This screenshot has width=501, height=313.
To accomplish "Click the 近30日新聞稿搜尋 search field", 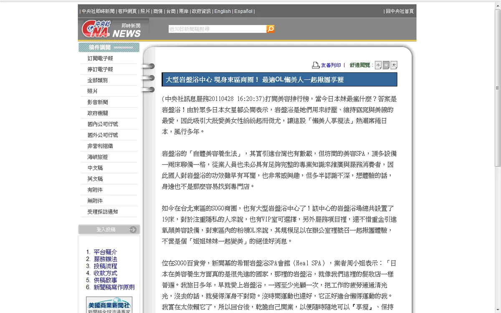I will click(217, 29).
